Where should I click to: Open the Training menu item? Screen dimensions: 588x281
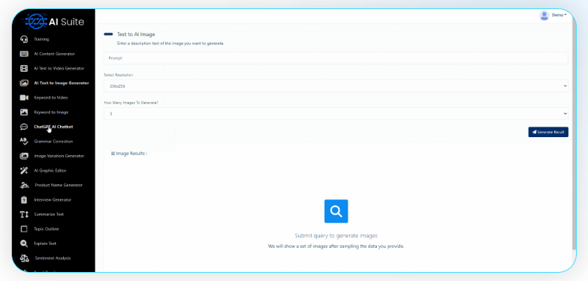pyautogui.click(x=41, y=39)
